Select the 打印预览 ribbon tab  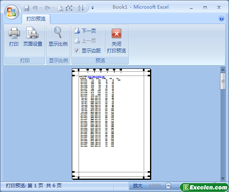pyautogui.click(x=36, y=19)
